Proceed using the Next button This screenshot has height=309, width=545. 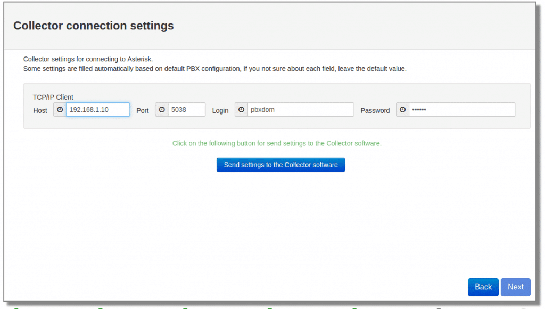pyautogui.click(x=515, y=287)
